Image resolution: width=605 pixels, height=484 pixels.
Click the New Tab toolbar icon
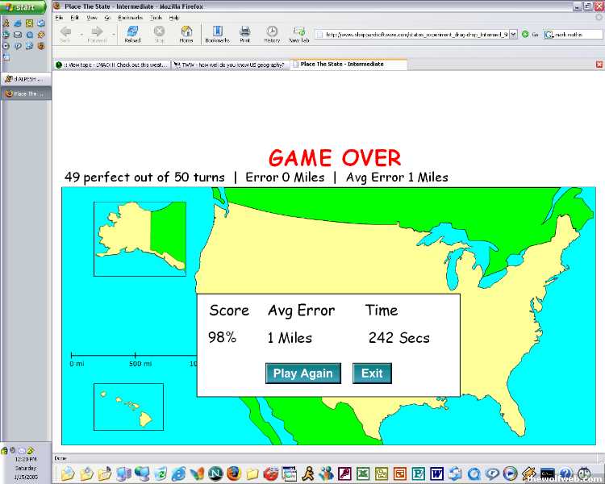coord(299,32)
